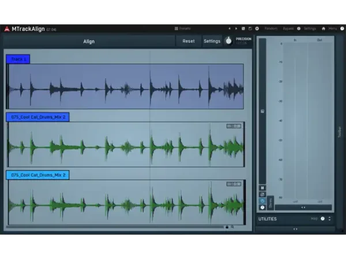346x259 pixels.
Task: Click the Reset button
Action: pos(189,41)
